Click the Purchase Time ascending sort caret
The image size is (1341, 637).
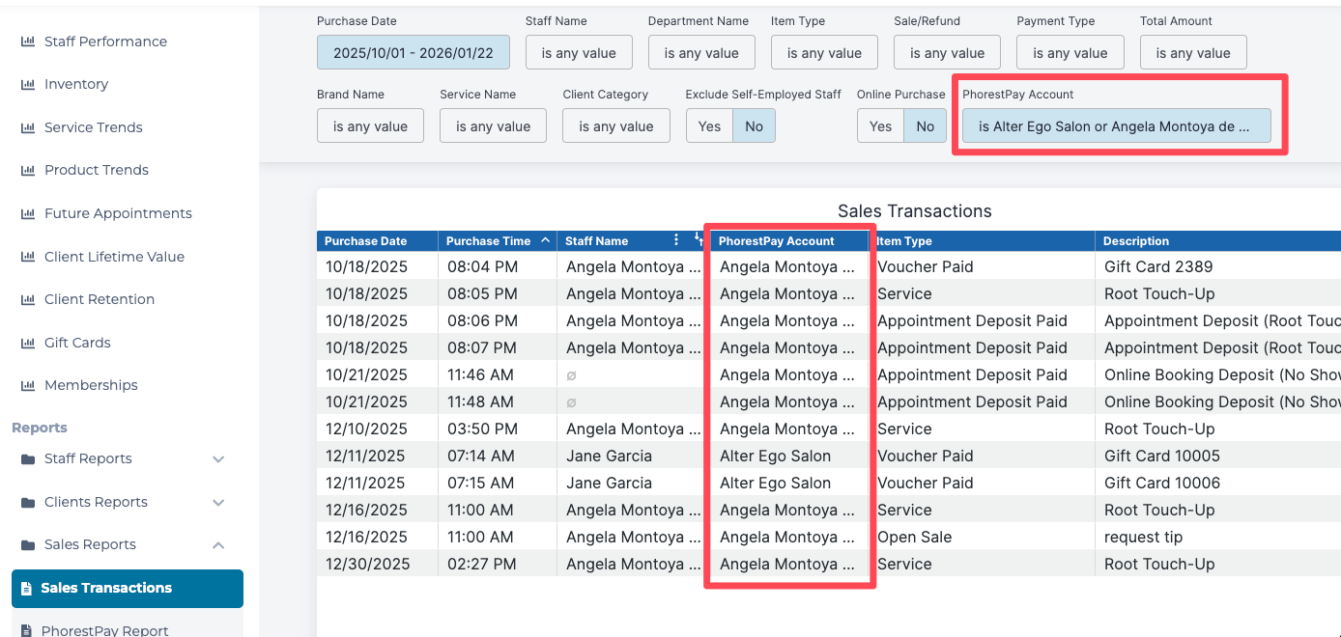[x=545, y=240]
